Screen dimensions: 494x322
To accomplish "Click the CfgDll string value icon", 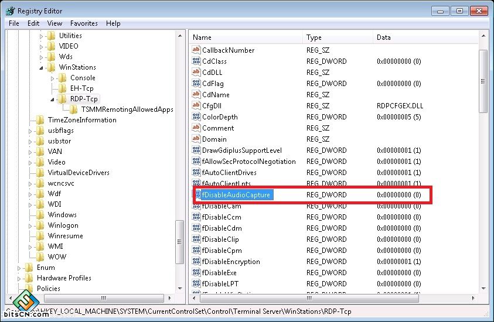I will [196, 105].
